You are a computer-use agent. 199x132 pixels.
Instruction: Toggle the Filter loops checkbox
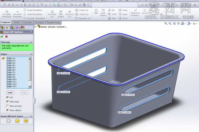(x=7, y=102)
